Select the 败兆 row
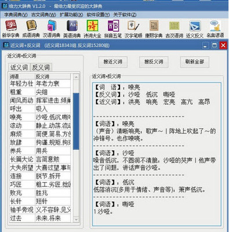This screenshot has width=229, height=232. (40, 193)
